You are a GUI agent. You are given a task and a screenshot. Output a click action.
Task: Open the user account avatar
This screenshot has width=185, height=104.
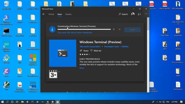tap(133, 14)
